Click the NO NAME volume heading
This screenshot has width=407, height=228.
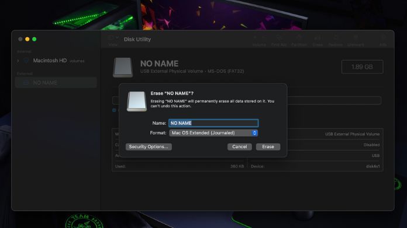tap(159, 64)
